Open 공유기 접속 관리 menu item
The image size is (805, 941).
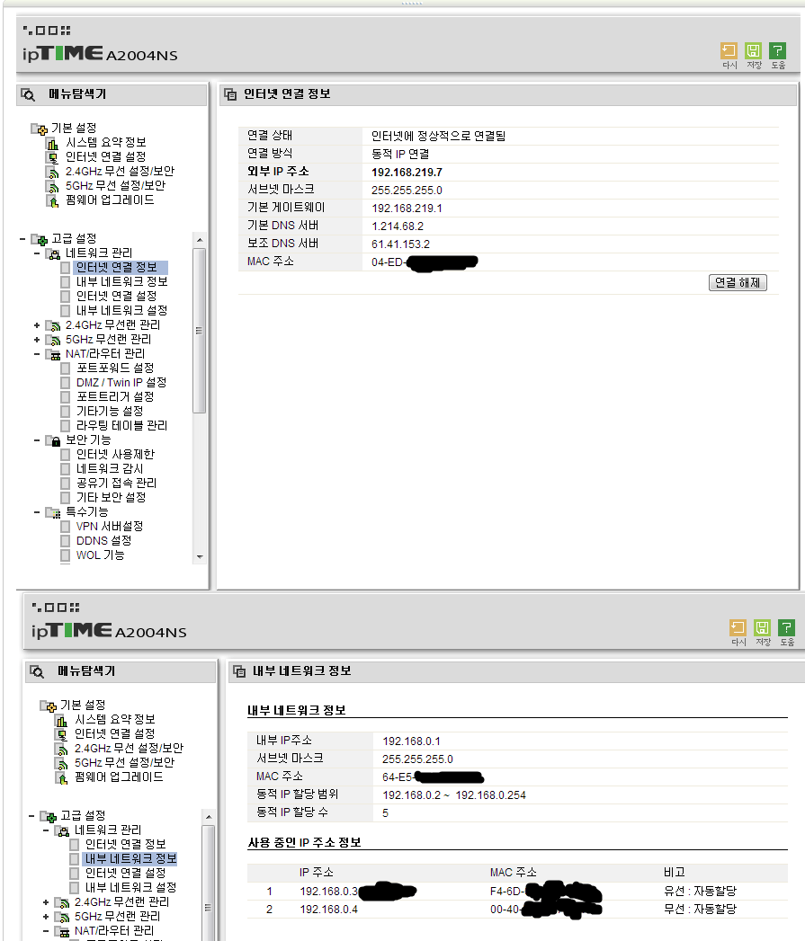[116, 484]
